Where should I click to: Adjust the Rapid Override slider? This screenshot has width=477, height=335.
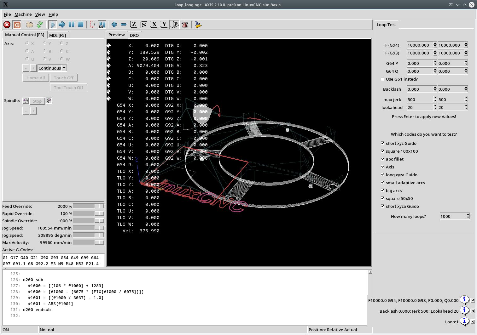pos(89,213)
